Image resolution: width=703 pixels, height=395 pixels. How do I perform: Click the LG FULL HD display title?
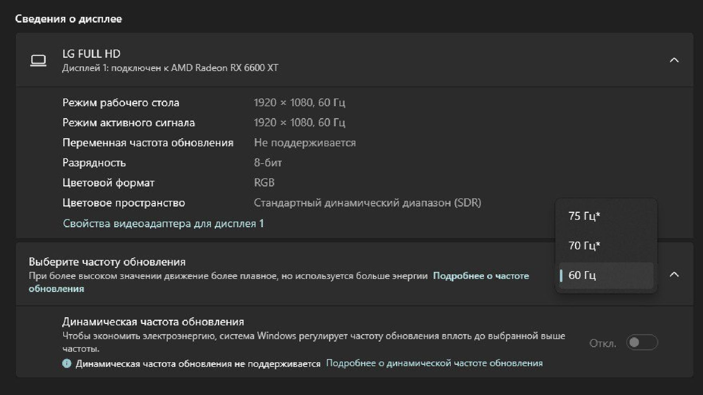pyautogui.click(x=91, y=54)
